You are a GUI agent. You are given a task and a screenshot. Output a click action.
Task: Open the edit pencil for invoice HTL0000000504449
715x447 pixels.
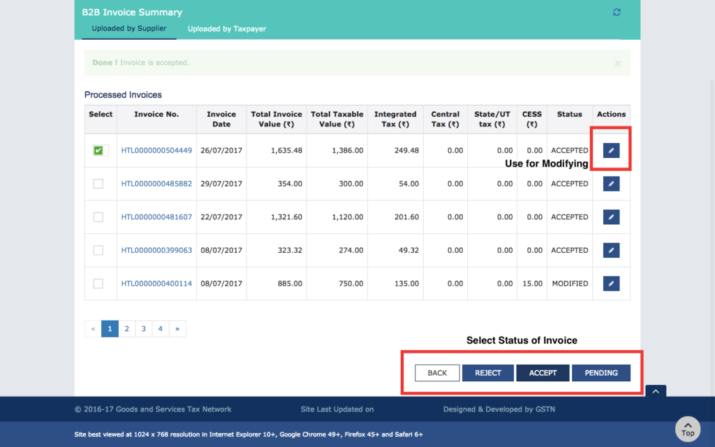(x=610, y=149)
